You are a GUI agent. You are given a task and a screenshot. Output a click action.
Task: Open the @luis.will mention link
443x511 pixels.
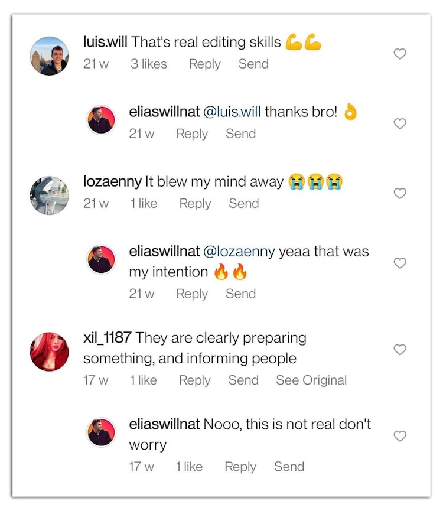232,112
